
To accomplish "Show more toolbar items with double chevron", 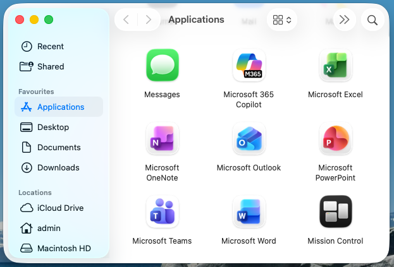I will pos(344,20).
